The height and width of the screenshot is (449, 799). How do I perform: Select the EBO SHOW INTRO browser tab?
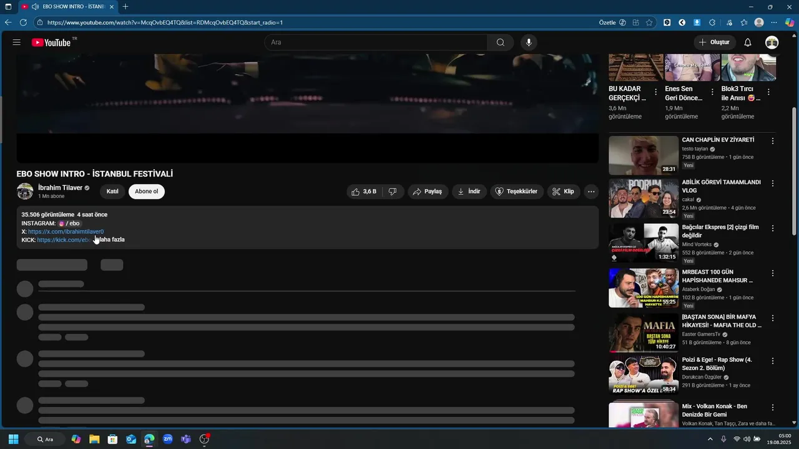pyautogui.click(x=68, y=7)
